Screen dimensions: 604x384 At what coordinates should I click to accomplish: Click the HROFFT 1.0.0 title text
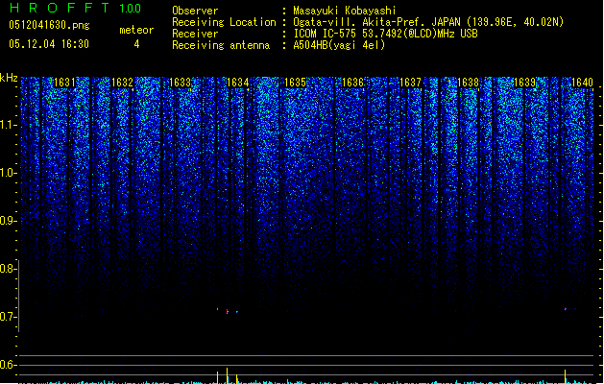[76, 8]
